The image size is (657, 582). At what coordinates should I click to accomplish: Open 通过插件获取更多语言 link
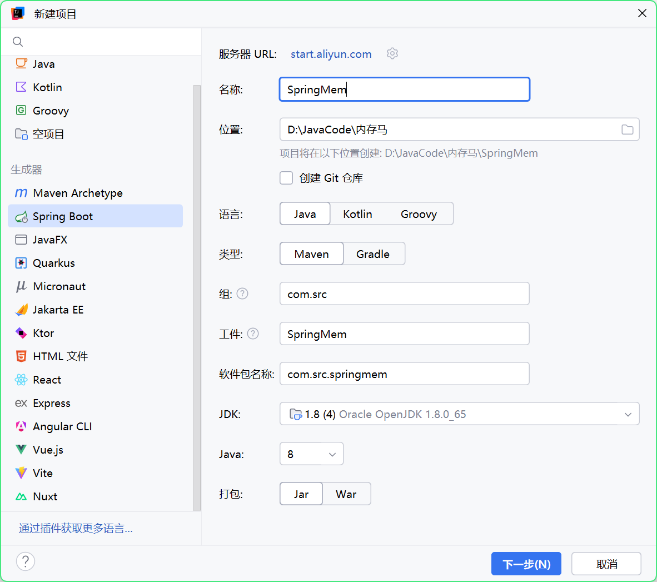pos(76,528)
